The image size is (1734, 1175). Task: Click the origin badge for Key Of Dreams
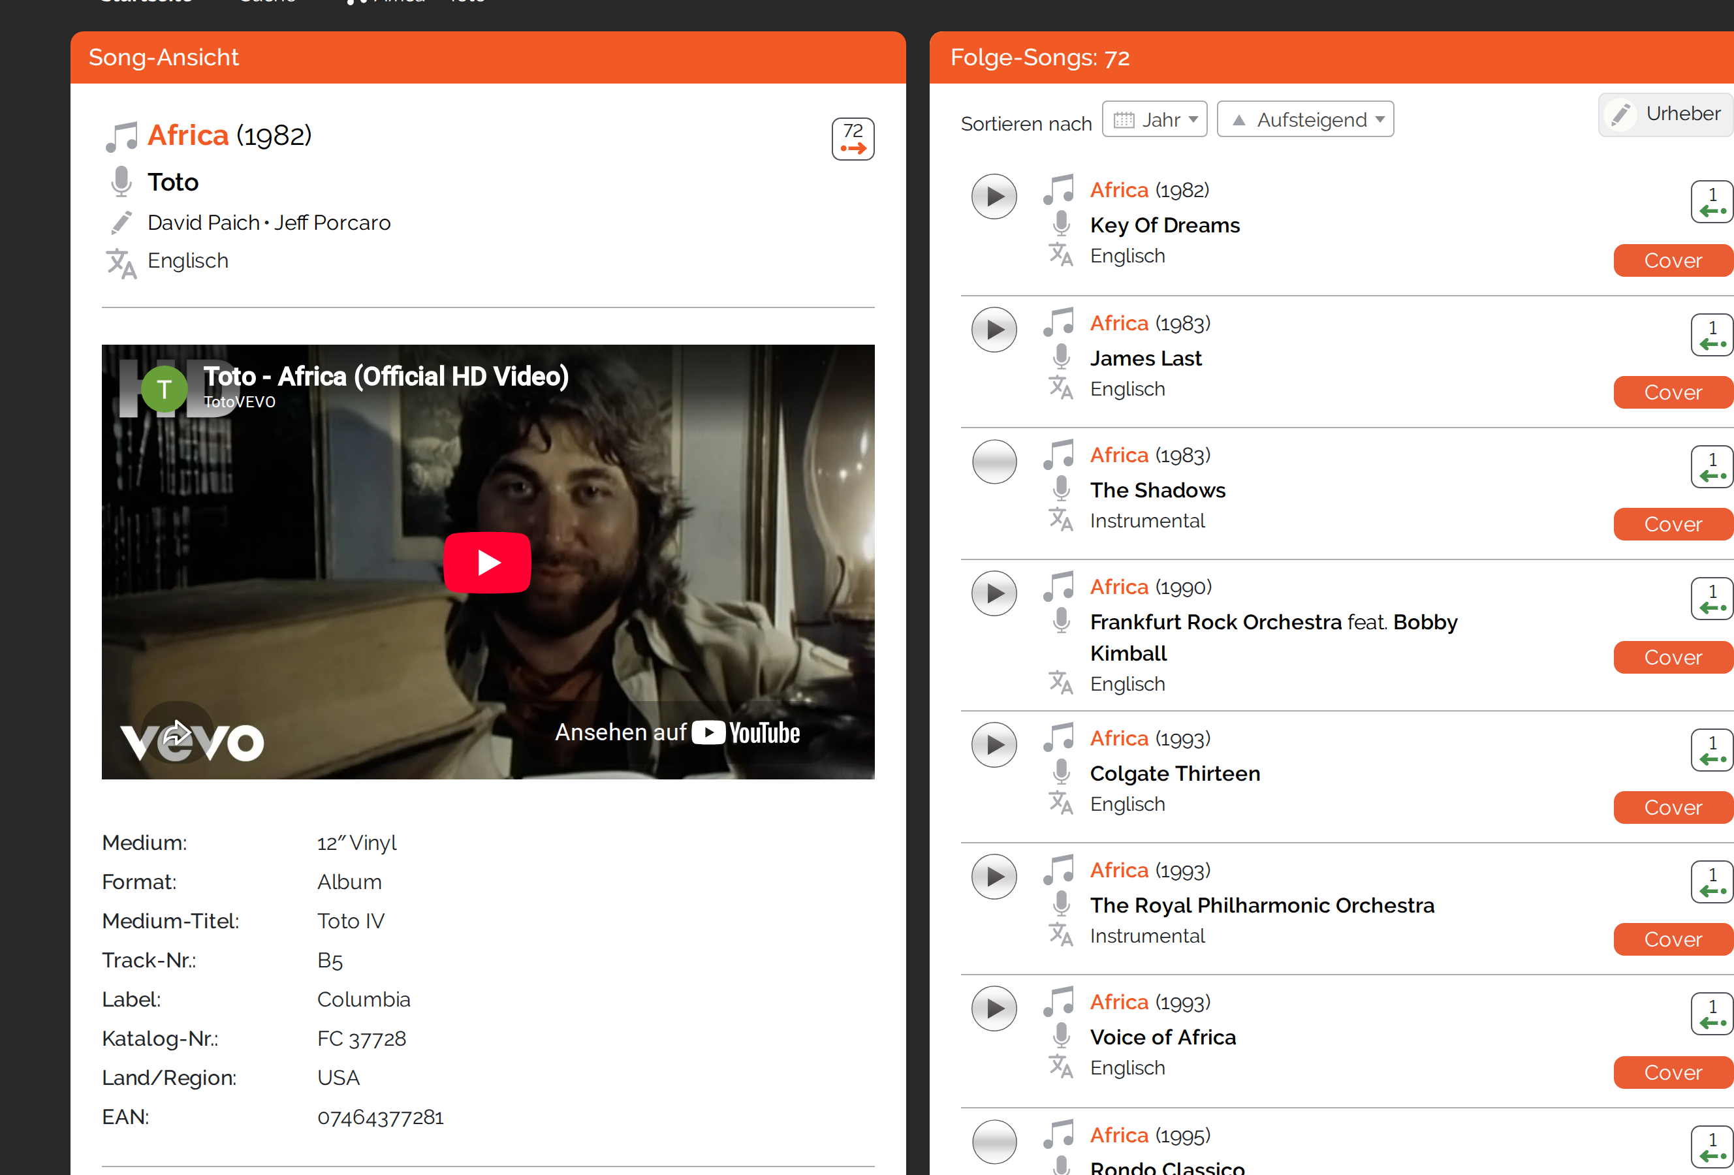pos(1712,202)
